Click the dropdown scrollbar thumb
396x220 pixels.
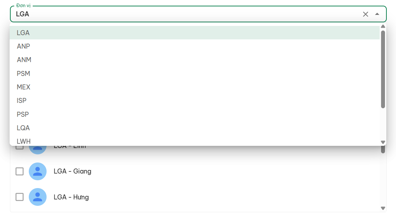383,69
